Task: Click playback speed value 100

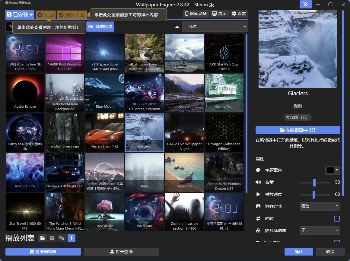Action: pyautogui.click(x=336, y=194)
